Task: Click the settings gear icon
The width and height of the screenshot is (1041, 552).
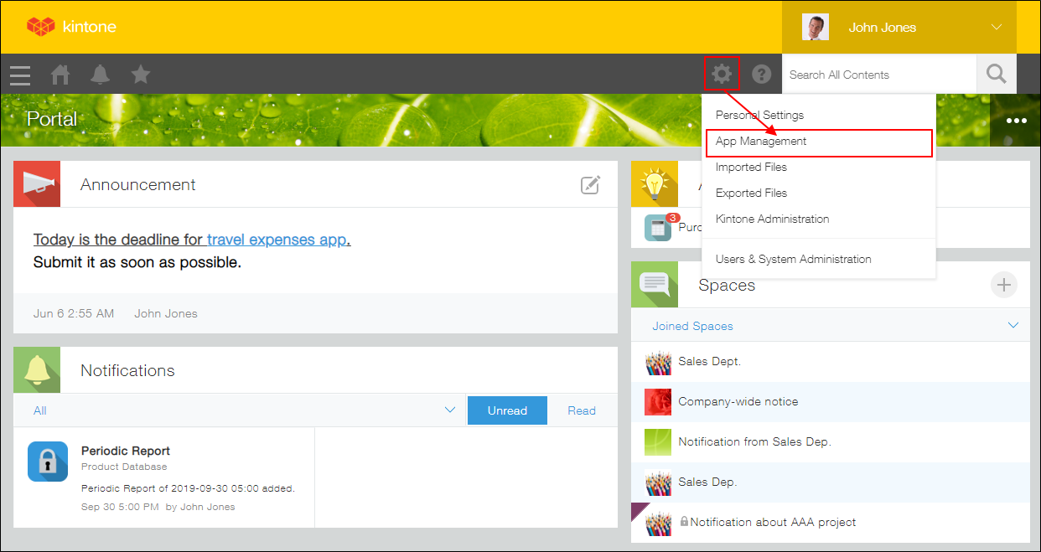Action: click(x=722, y=75)
